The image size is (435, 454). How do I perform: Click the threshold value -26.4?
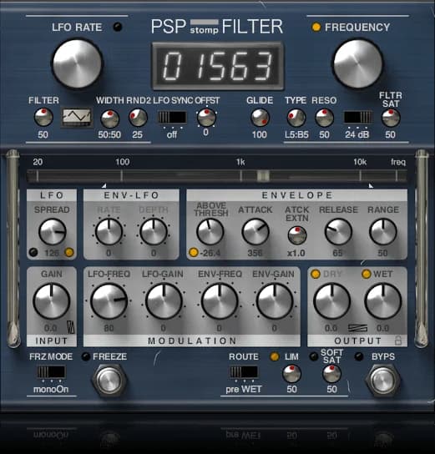pyautogui.click(x=210, y=253)
